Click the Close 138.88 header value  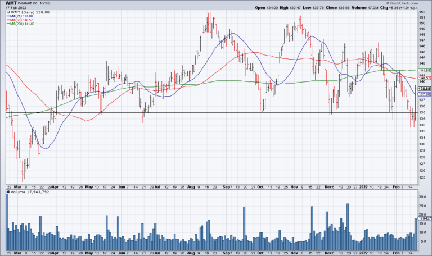tap(337, 8)
